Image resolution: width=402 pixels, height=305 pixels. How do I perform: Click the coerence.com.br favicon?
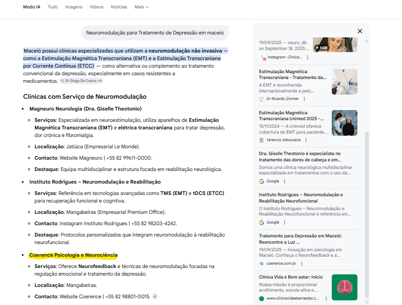coord(262,263)
